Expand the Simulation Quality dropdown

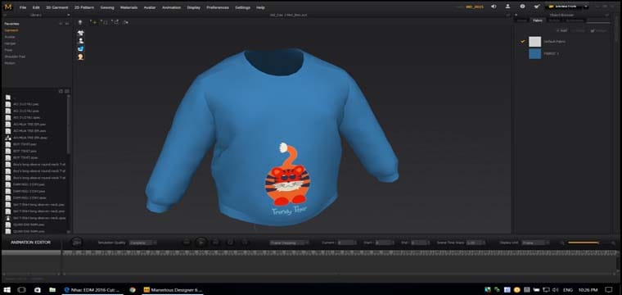pyautogui.click(x=143, y=243)
